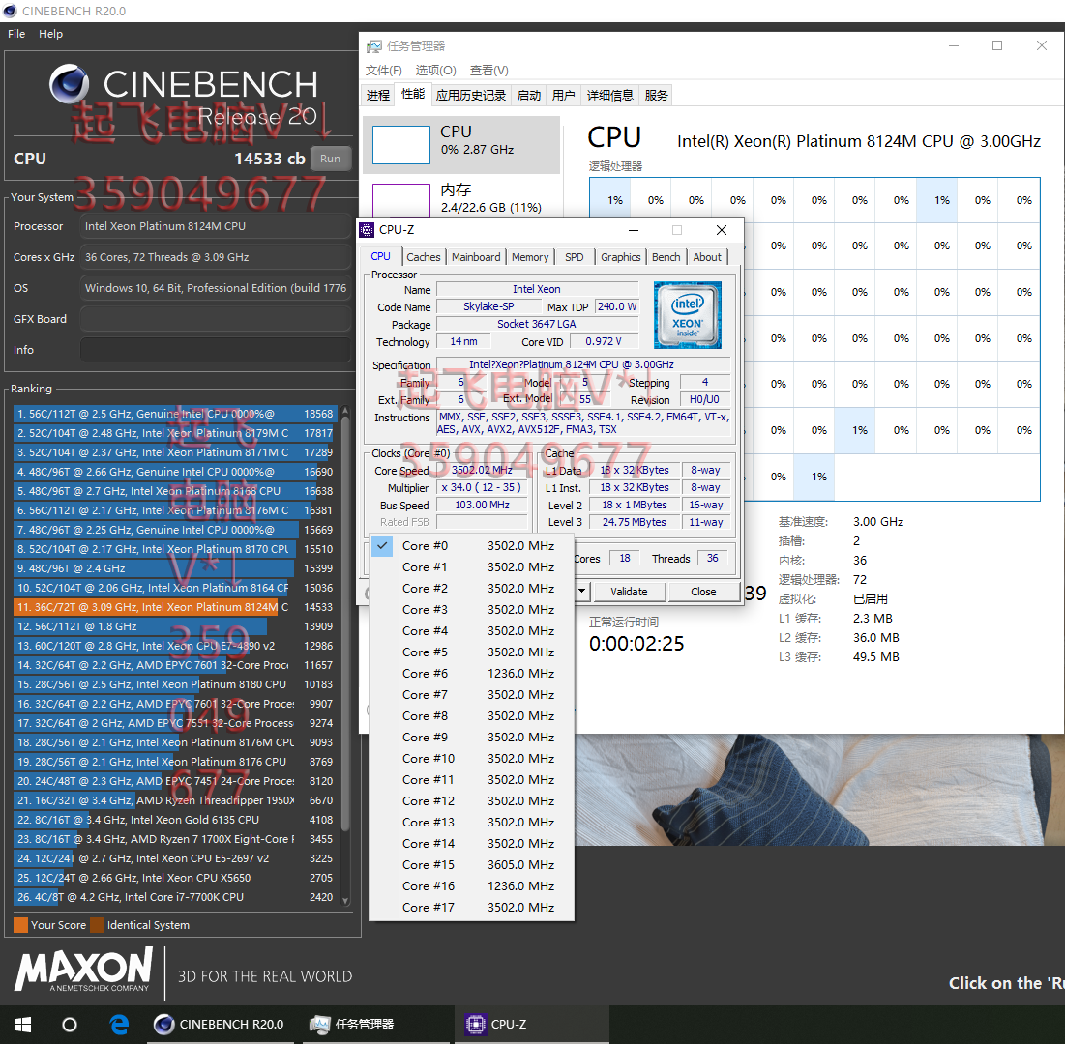Open Windows Start menu
Image resolution: width=1065 pixels, height=1044 pixels.
tap(24, 1025)
